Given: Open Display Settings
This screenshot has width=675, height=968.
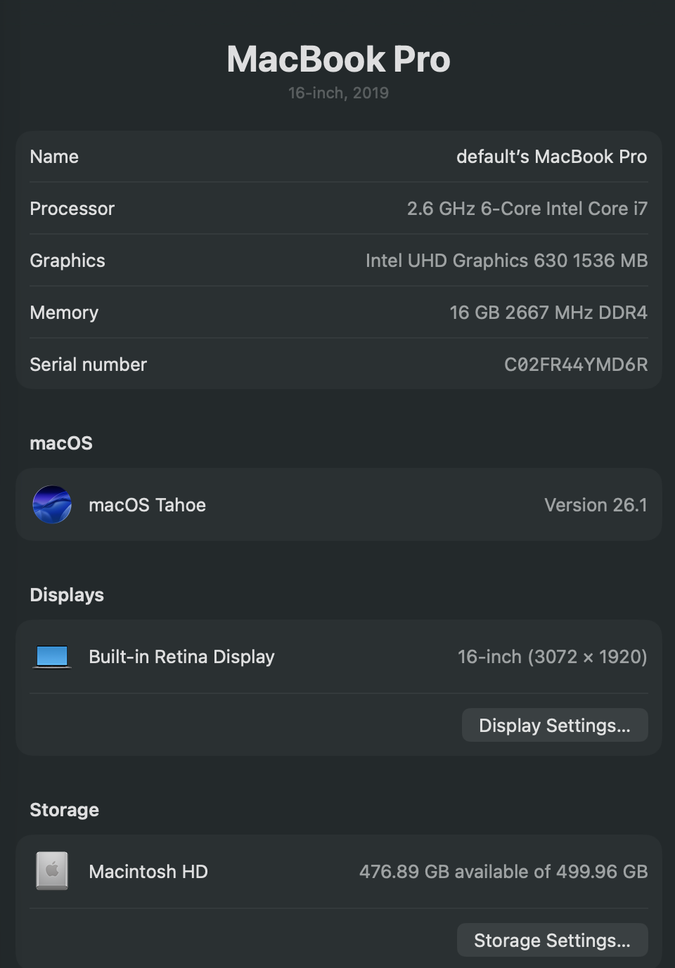Looking at the screenshot, I should pyautogui.click(x=554, y=725).
